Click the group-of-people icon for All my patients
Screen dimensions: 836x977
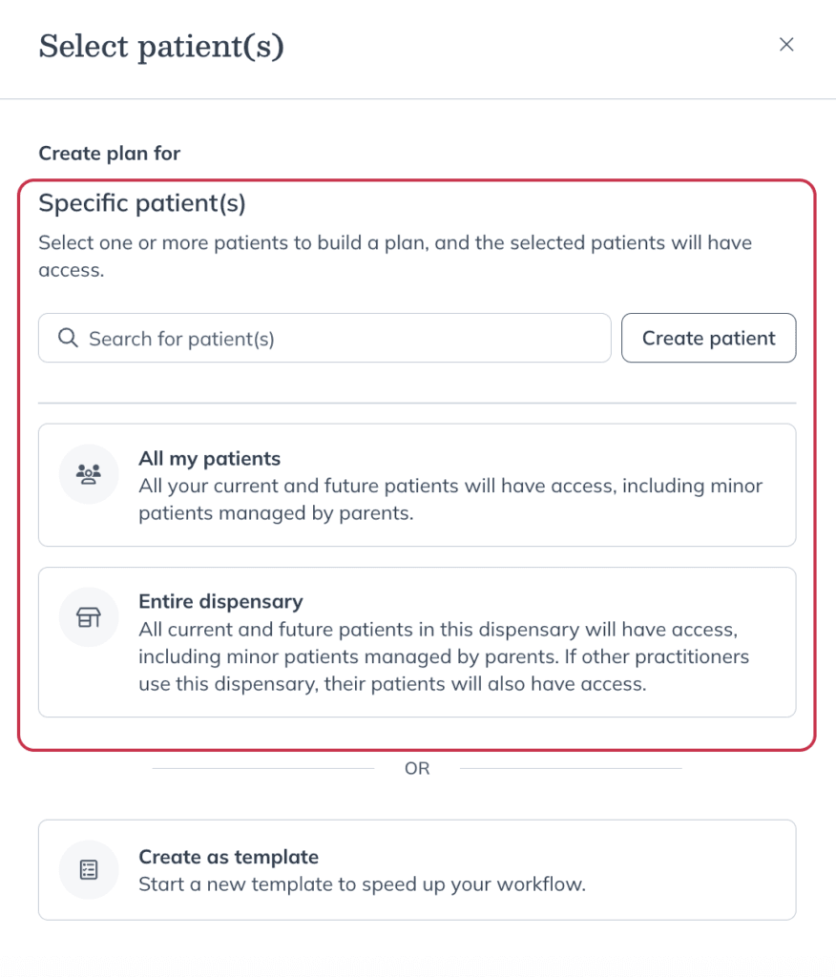(x=89, y=474)
